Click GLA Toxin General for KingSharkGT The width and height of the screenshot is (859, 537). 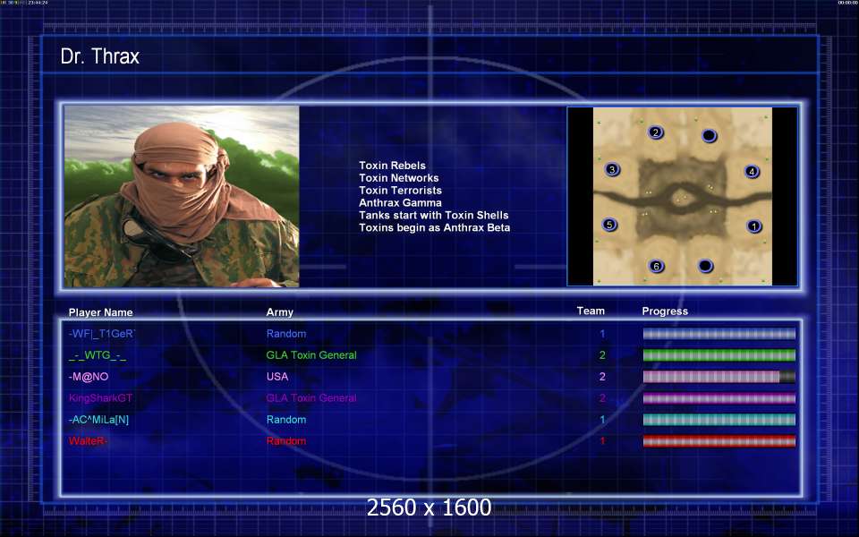tap(311, 397)
